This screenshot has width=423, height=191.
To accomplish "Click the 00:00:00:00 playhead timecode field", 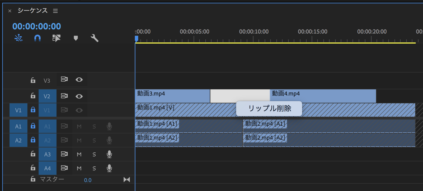I will click(x=37, y=26).
